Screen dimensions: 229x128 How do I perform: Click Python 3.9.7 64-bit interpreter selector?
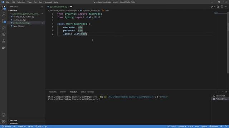pyautogui.click(x=25, y=127)
